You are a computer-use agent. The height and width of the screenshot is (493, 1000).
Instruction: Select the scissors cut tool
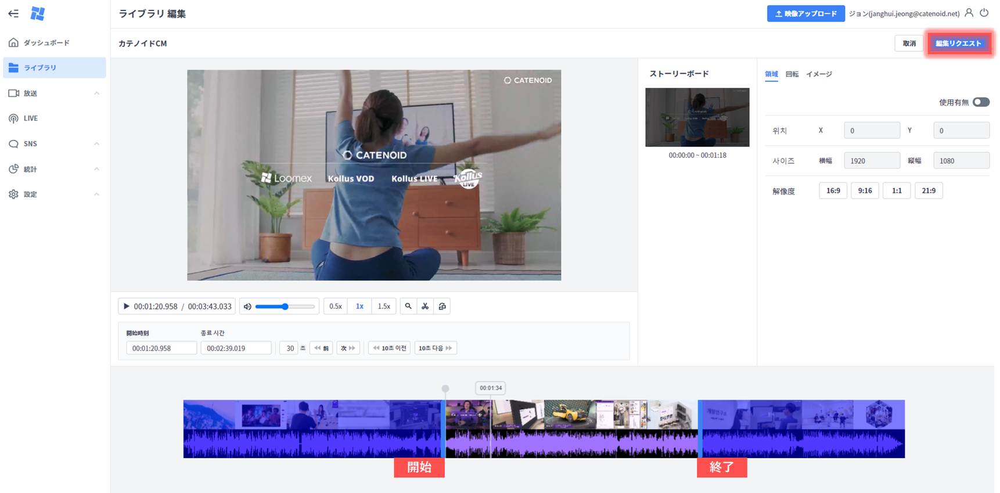[425, 306]
